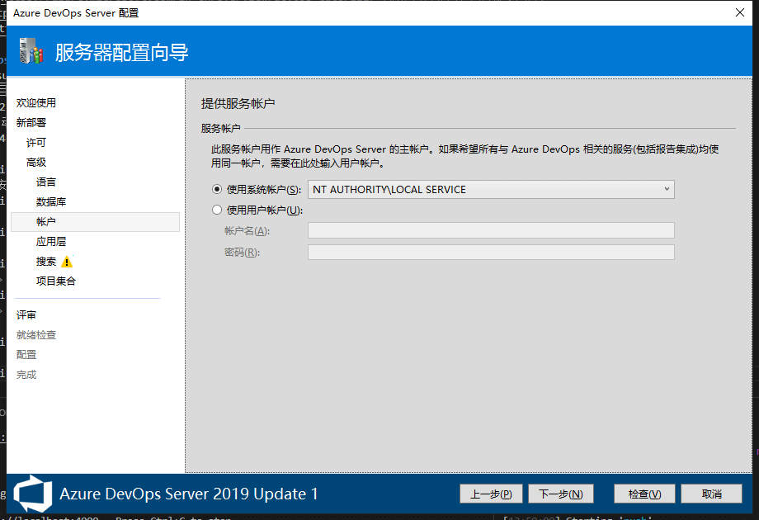Switch to the 应用层 step
The height and width of the screenshot is (520, 759).
[x=51, y=242]
